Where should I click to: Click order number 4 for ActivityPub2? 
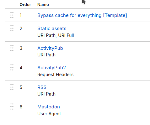click(x=21, y=68)
